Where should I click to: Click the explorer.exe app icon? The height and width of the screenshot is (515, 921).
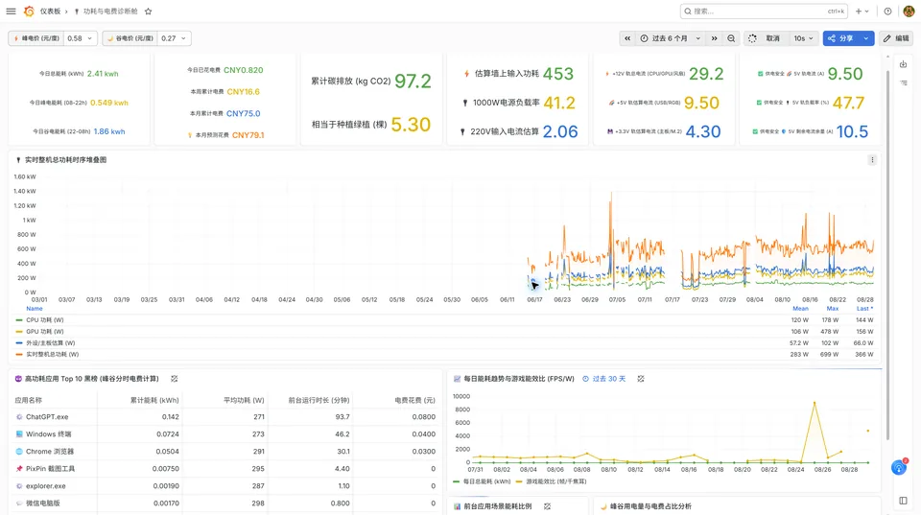19,486
